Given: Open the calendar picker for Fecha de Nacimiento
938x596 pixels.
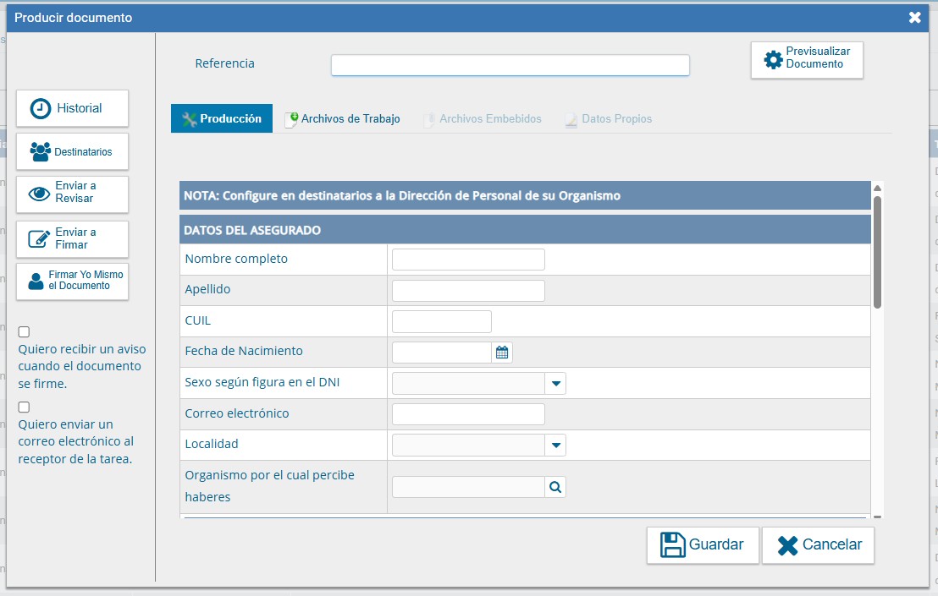Looking at the screenshot, I should coord(501,352).
